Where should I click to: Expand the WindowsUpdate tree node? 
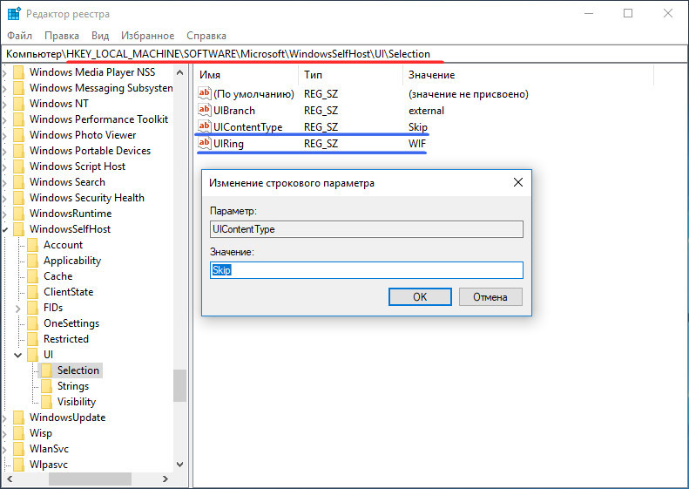[x=5, y=418]
